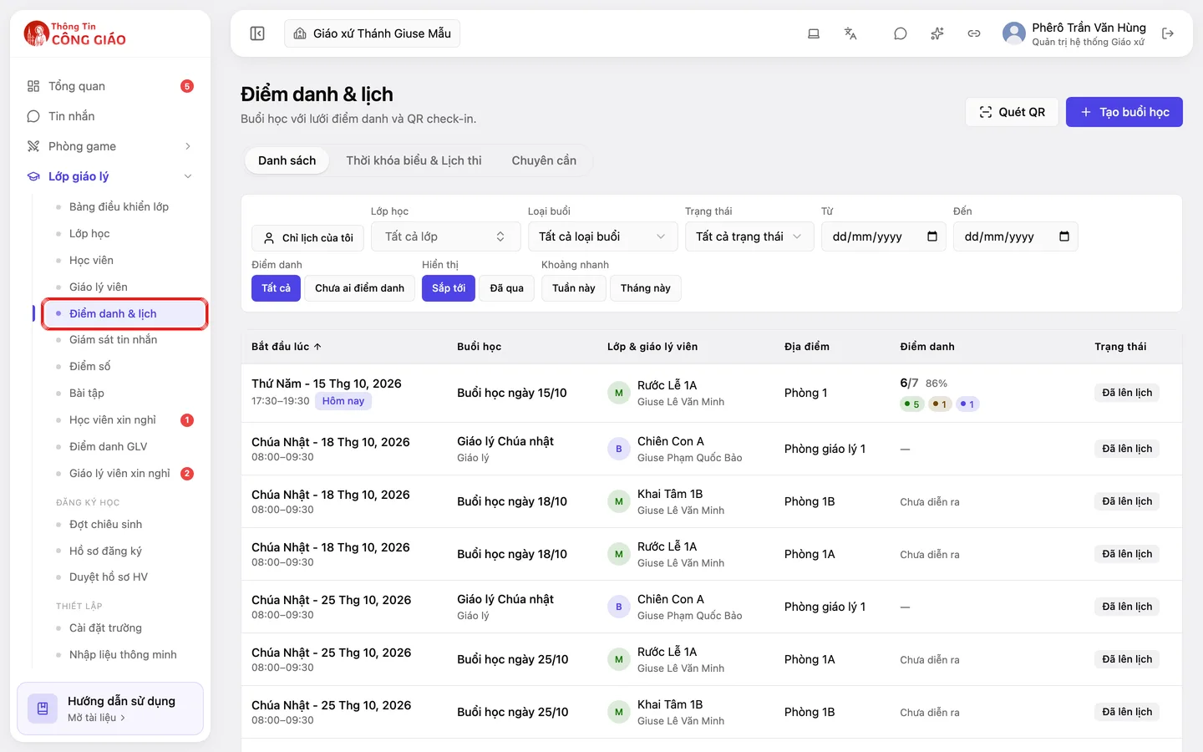1203x752 pixels.
Task: Switch to the Danh sách tab
Action: click(287, 160)
